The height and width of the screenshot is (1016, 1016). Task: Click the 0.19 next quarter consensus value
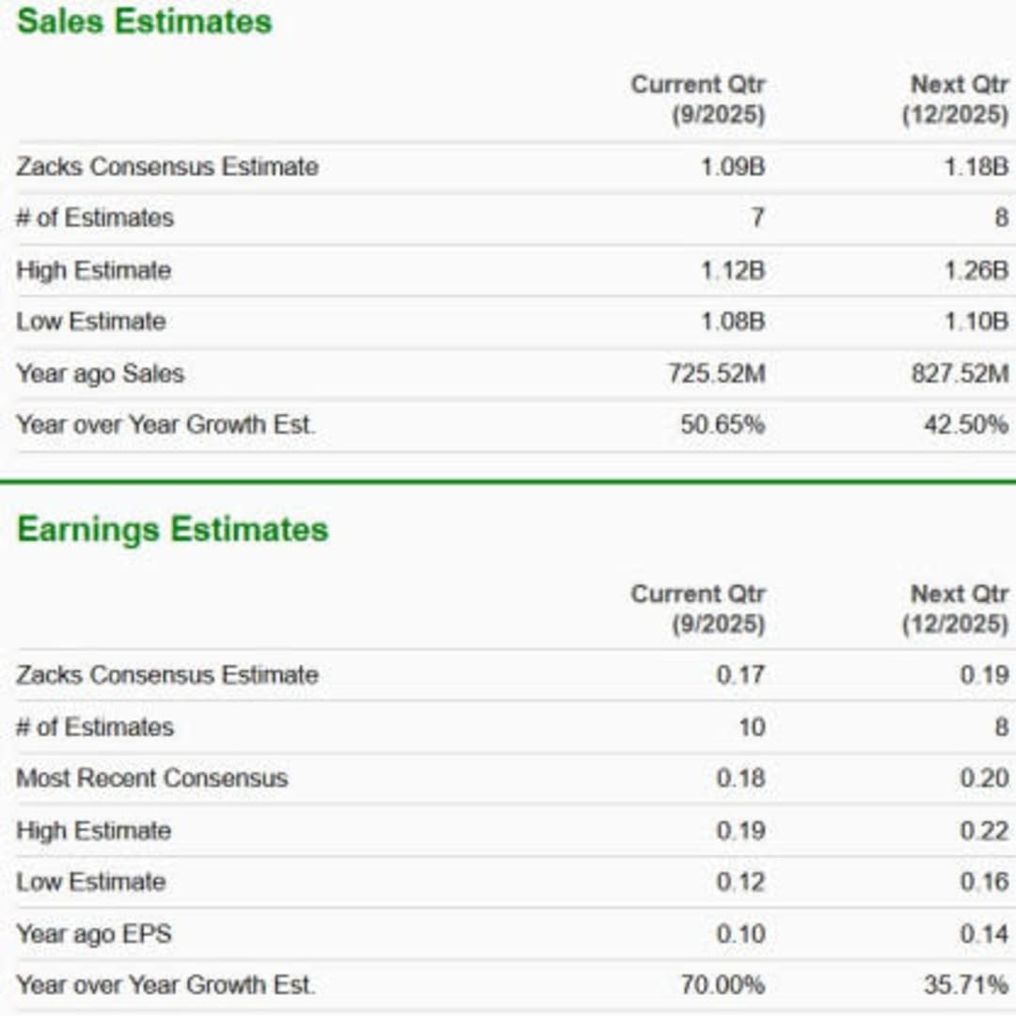point(984,675)
